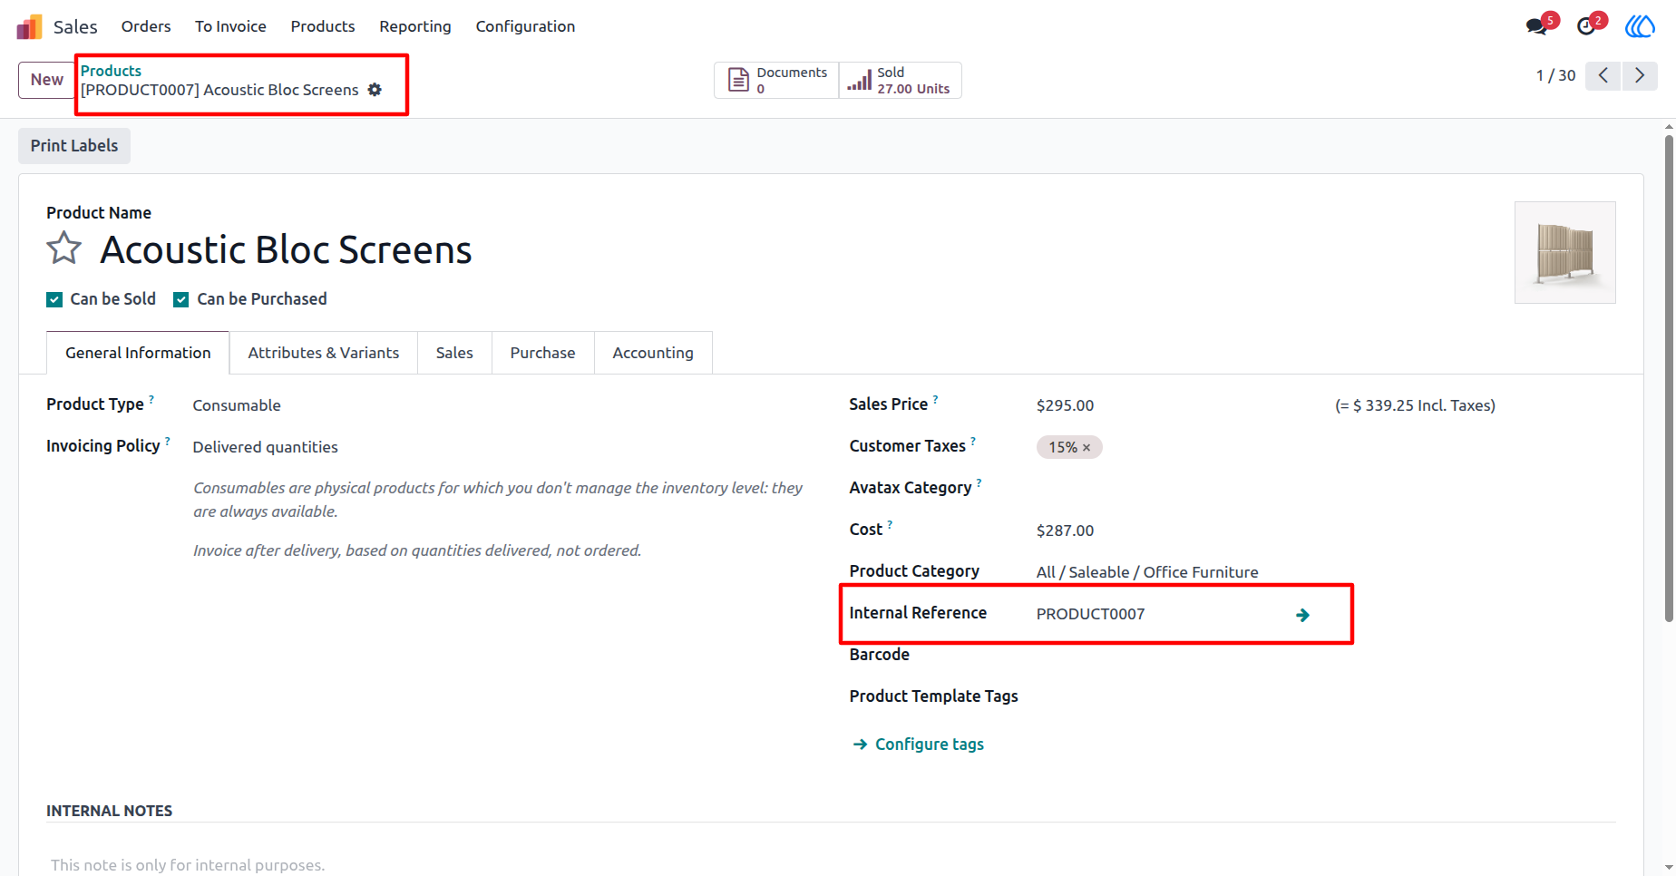
Task: Remove the 15% customer tax tag
Action: (x=1086, y=447)
